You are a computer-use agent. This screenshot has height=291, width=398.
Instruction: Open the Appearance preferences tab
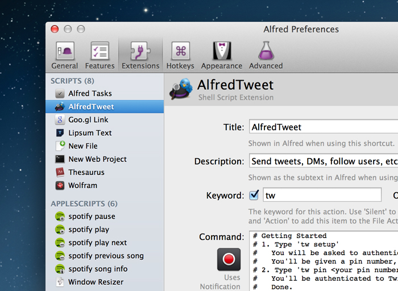tap(222, 55)
